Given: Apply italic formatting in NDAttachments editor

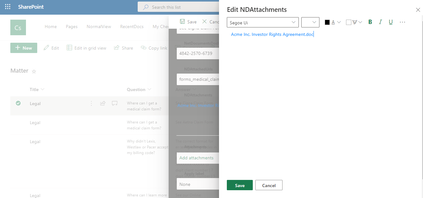Looking at the screenshot, I should point(380,22).
